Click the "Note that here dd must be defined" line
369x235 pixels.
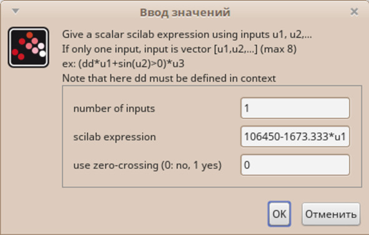(x=169, y=79)
